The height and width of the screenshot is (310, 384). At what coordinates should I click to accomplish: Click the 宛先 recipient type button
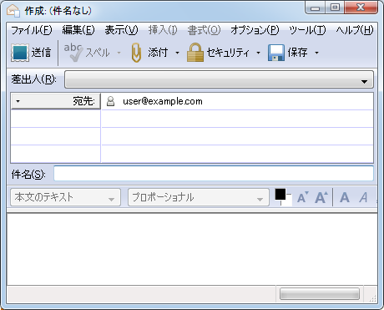[56, 101]
